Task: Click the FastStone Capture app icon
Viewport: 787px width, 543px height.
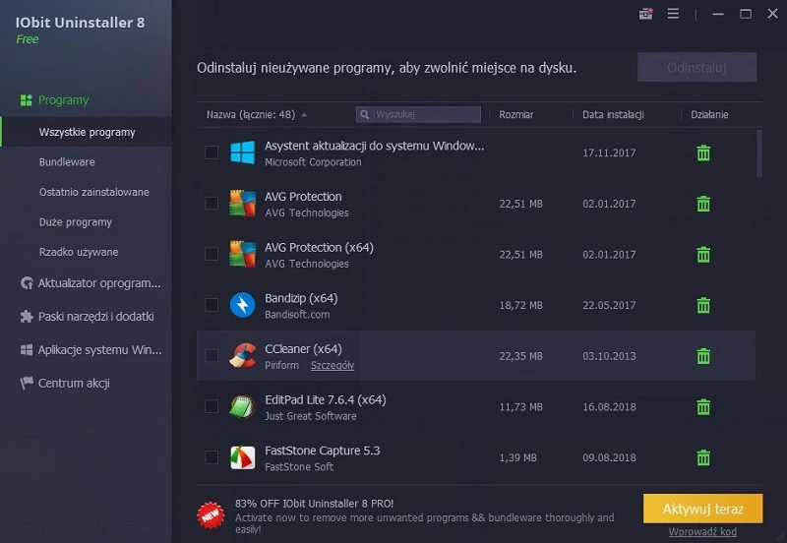Action: pos(242,457)
